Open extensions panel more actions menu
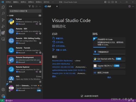Image resolution: width=136 pixels, height=102 pixels. (40, 6)
